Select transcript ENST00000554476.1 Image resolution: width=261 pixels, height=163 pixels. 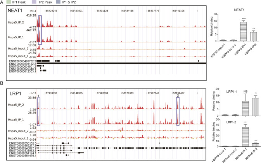[x=22, y=155]
